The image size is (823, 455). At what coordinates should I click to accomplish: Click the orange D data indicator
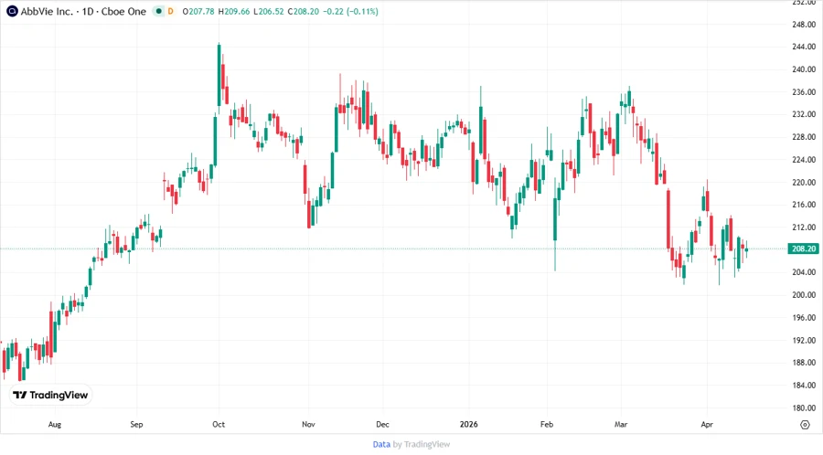(x=171, y=11)
